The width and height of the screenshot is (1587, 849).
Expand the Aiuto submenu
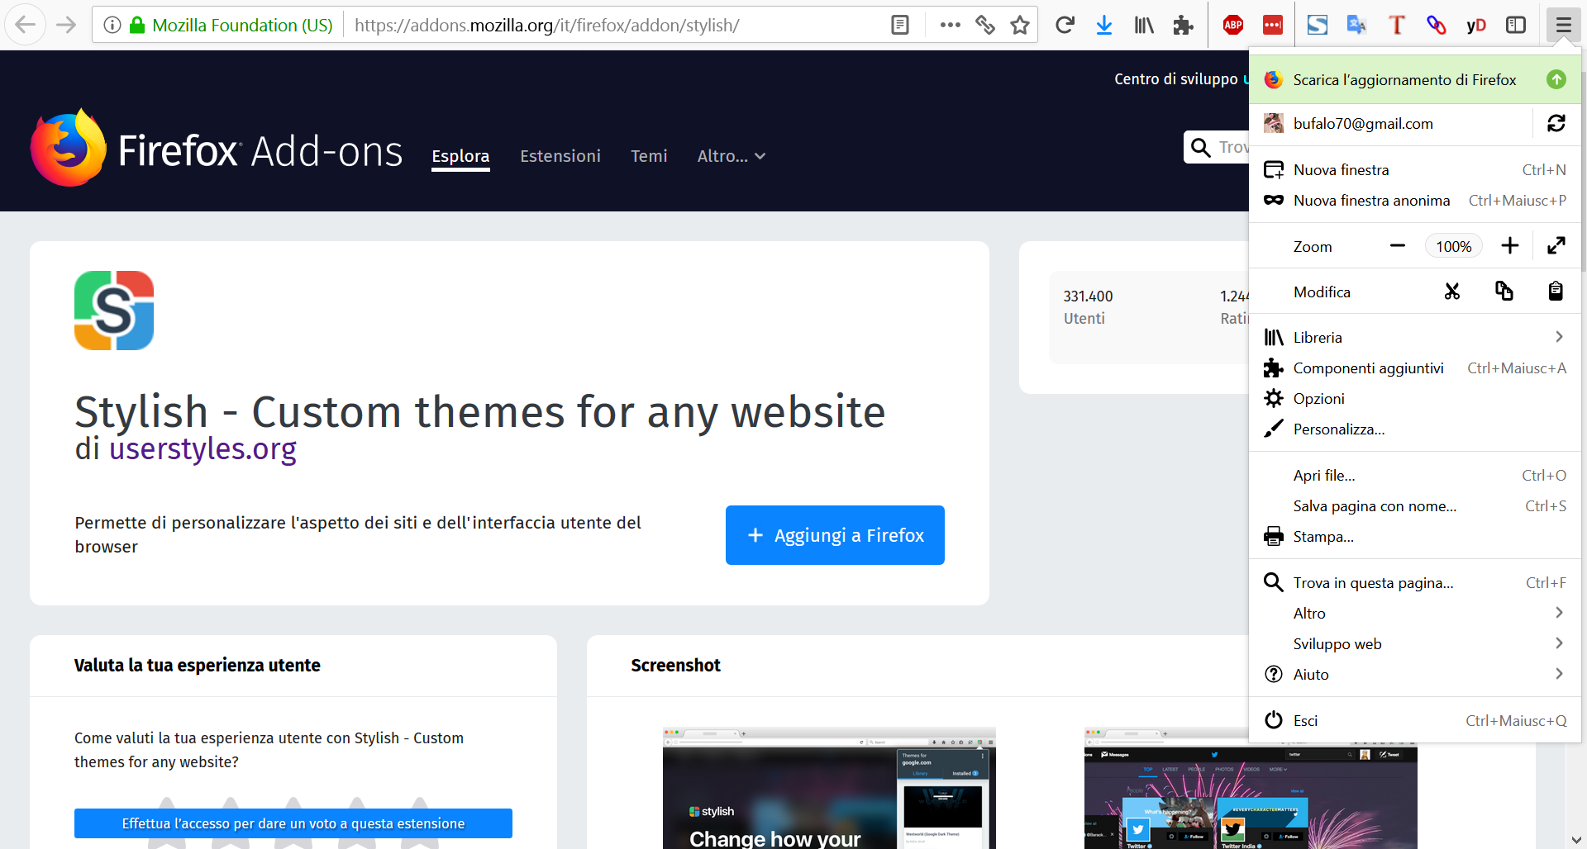(x=1415, y=674)
